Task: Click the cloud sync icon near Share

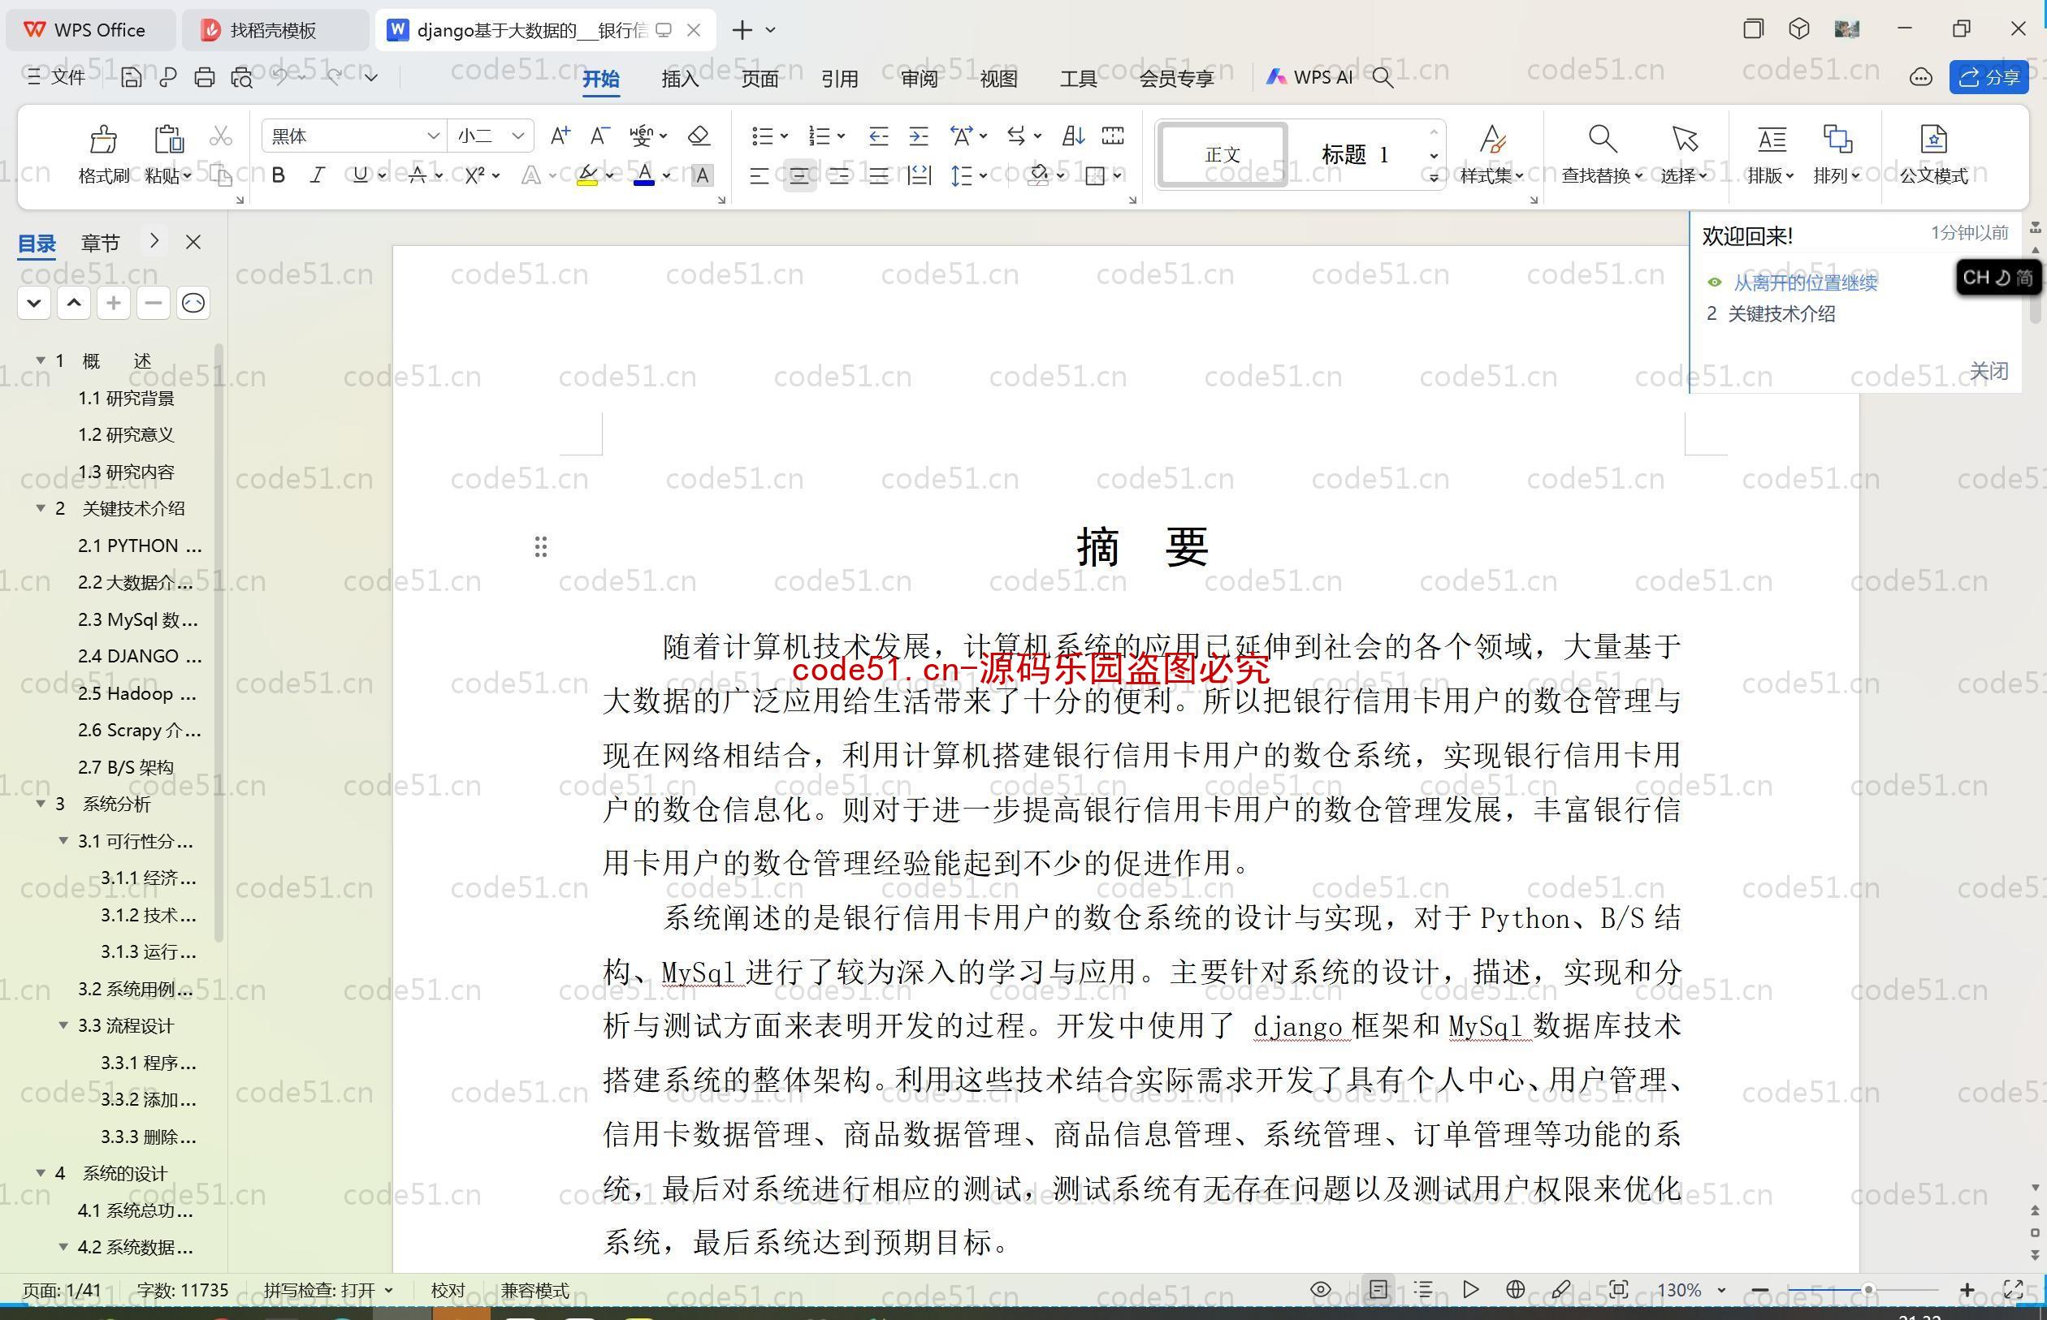Action: tap(1921, 77)
